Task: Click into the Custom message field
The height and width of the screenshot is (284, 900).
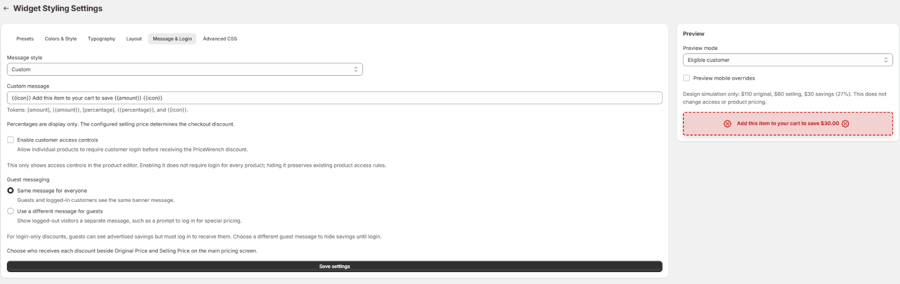Action: click(x=334, y=98)
